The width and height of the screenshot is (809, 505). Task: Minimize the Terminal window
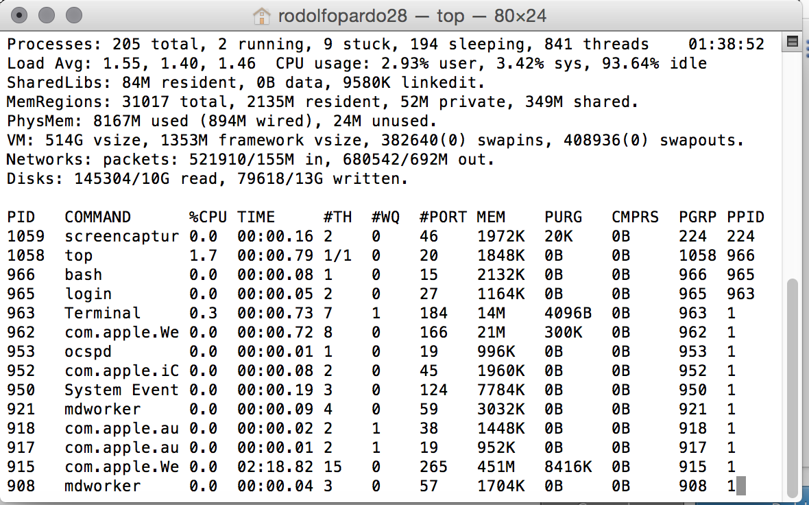(x=47, y=14)
